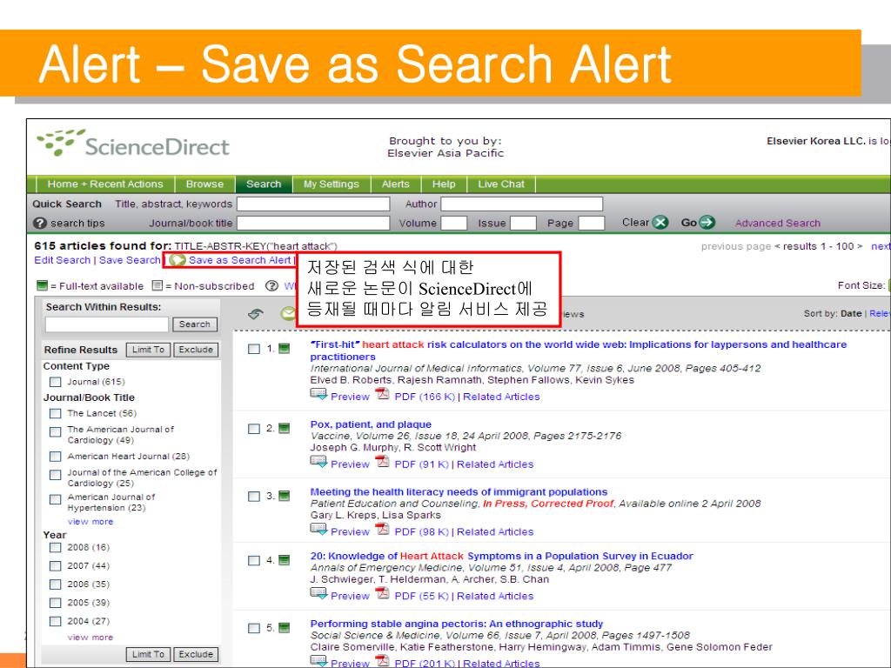Open the PDF icon for article 1
Screen dimensions: 891x668
click(x=383, y=394)
